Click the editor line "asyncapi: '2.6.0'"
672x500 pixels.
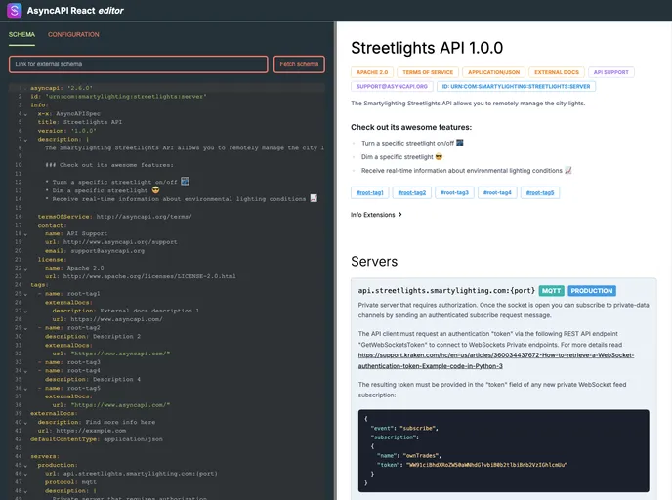pos(62,88)
